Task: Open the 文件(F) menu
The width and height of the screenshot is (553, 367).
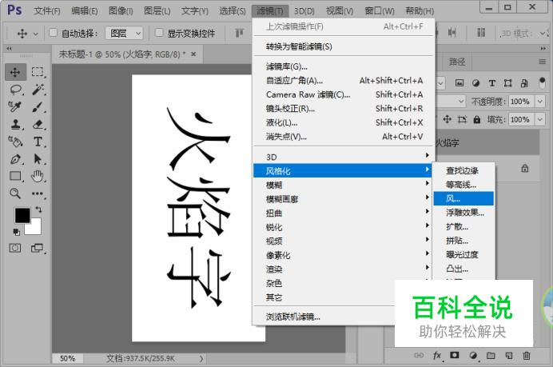Action: point(47,11)
